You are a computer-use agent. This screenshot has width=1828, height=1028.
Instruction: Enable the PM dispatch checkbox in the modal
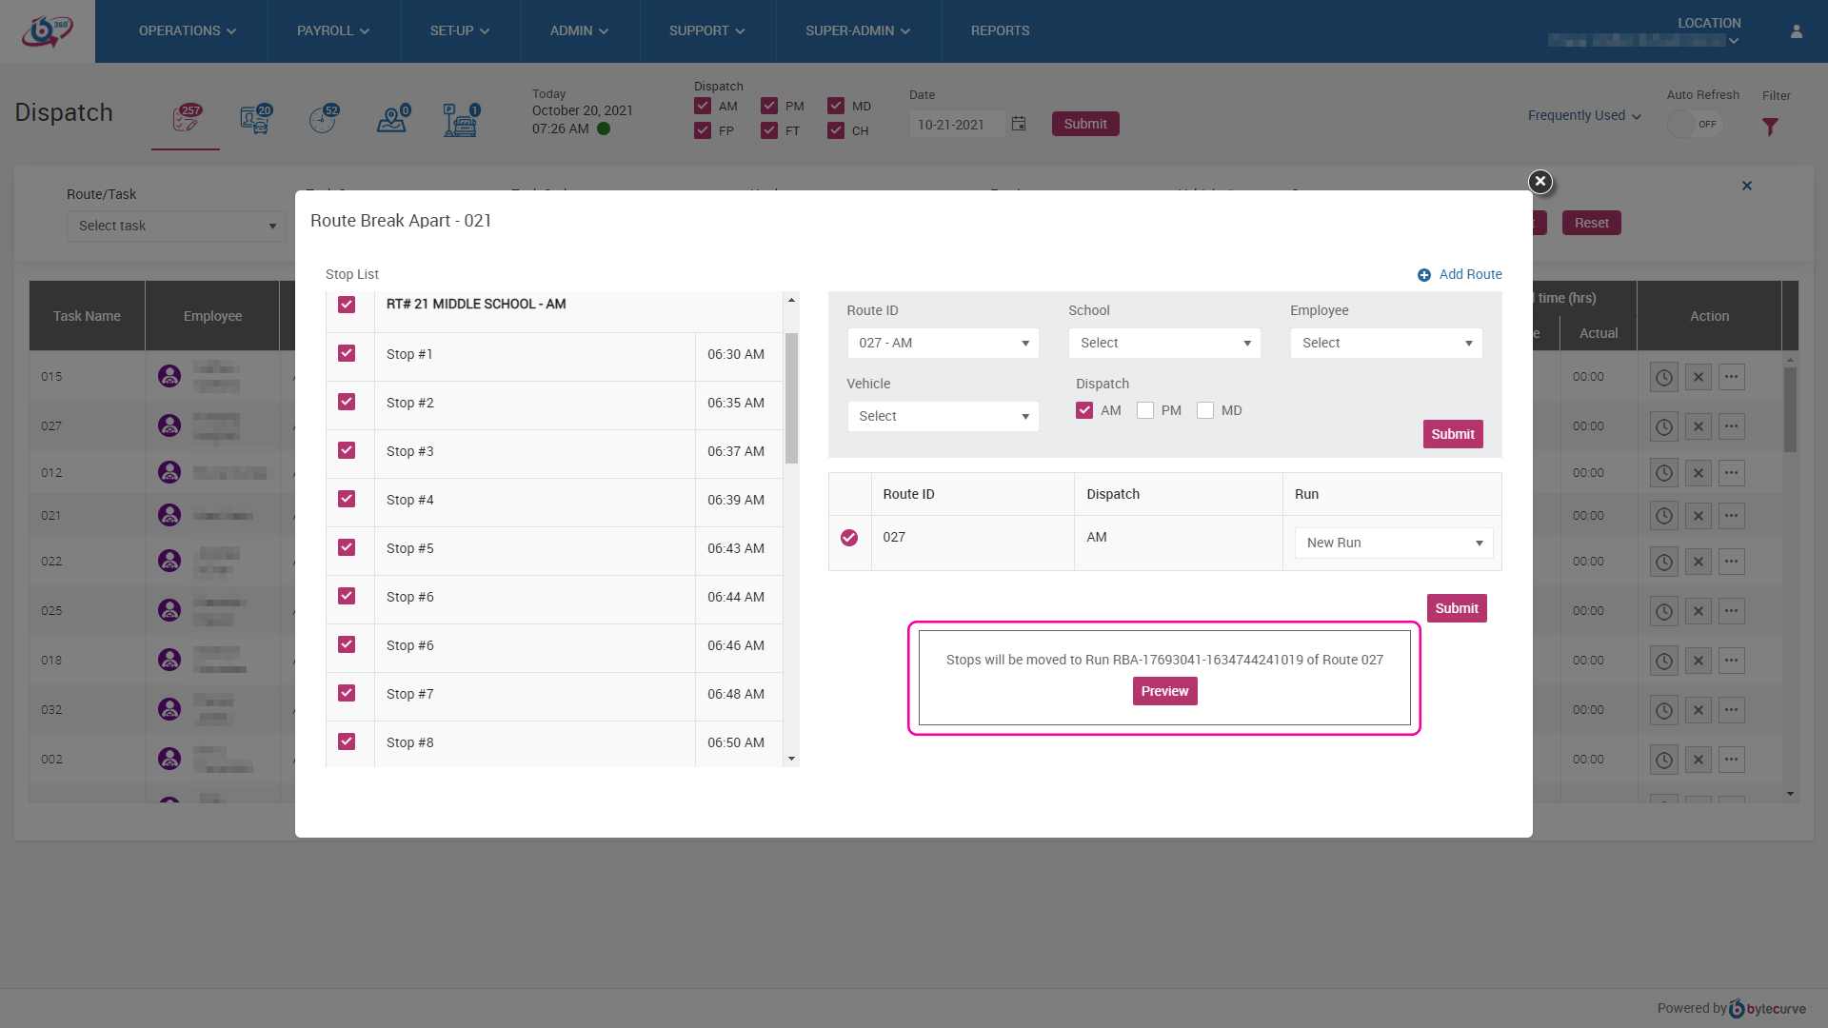click(1145, 410)
